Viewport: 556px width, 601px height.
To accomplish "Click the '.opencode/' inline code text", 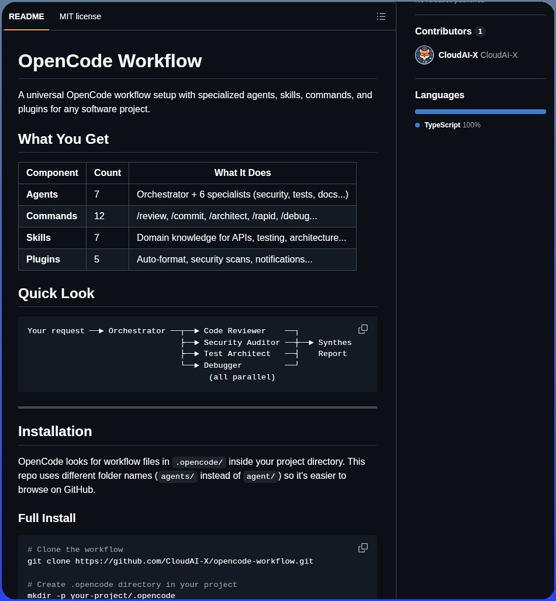I will point(199,462).
